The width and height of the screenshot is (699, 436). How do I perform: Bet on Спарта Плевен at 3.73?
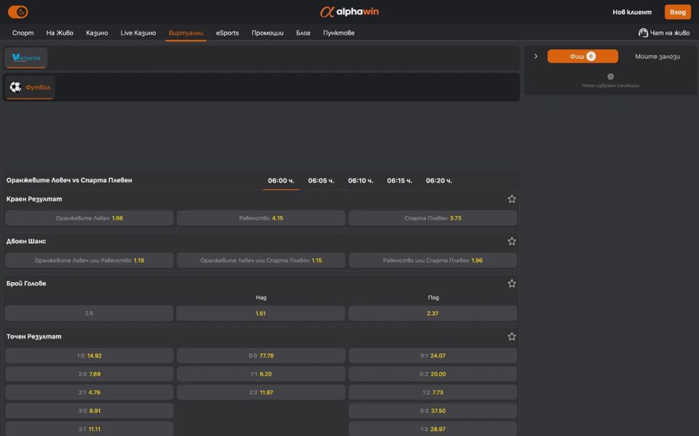(433, 218)
